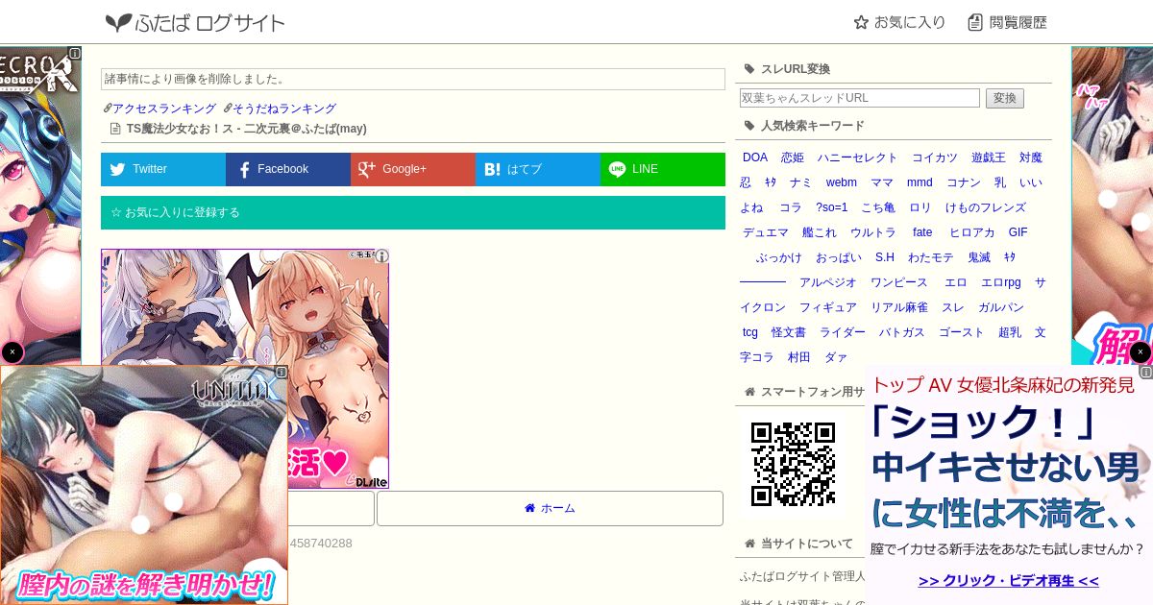Image resolution: width=1153 pixels, height=605 pixels.
Task: Search keyword 怪文書
Action: click(x=789, y=332)
